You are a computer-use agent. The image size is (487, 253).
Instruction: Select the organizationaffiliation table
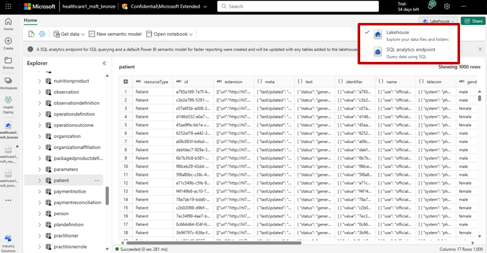point(77,147)
